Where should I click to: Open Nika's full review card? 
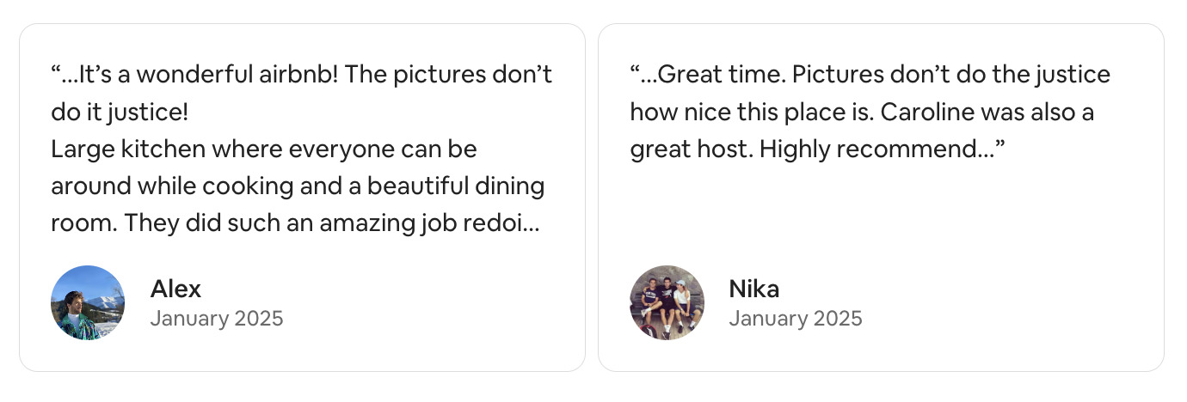(881, 198)
